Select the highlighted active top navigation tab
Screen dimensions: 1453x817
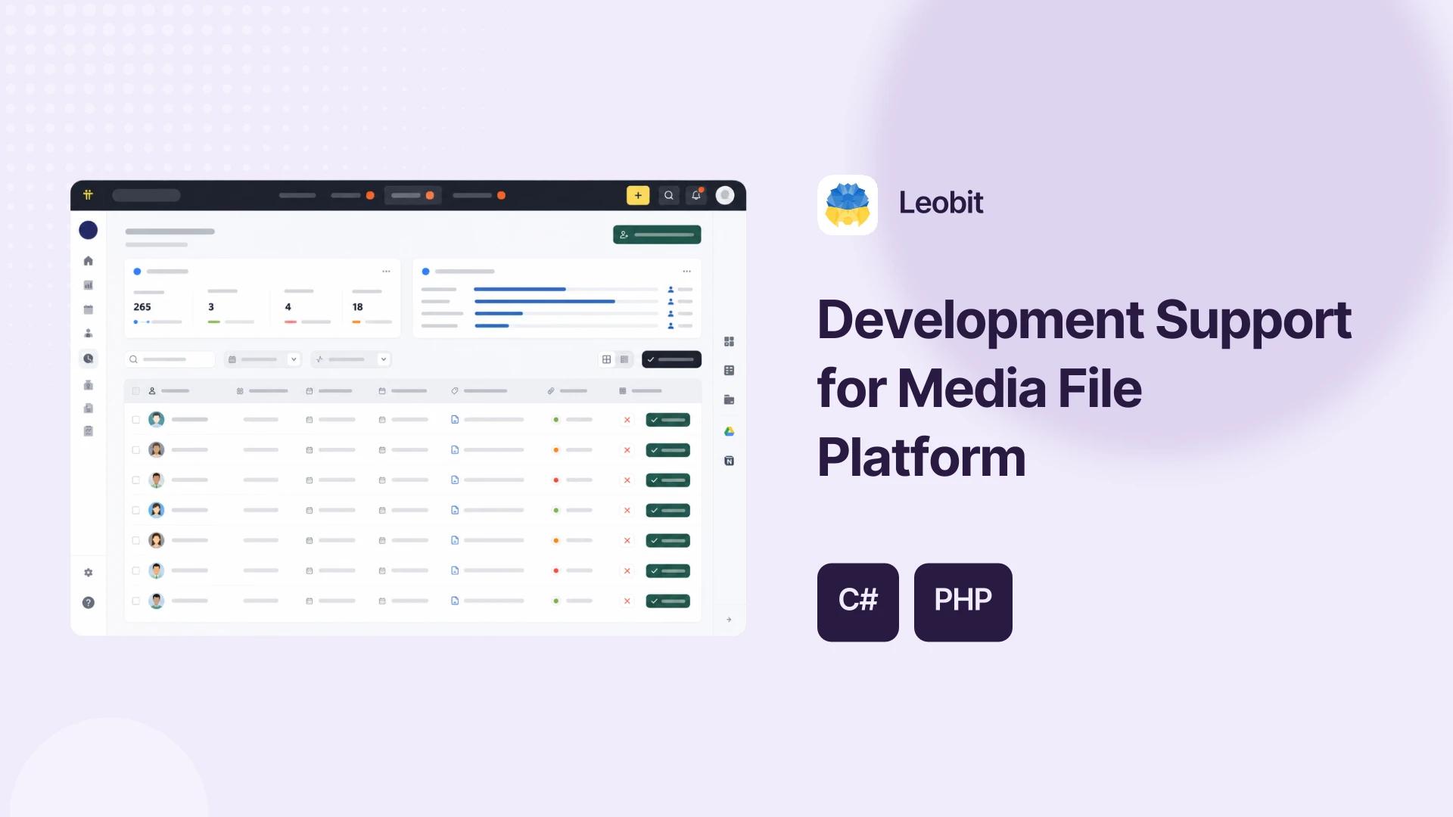(x=412, y=195)
